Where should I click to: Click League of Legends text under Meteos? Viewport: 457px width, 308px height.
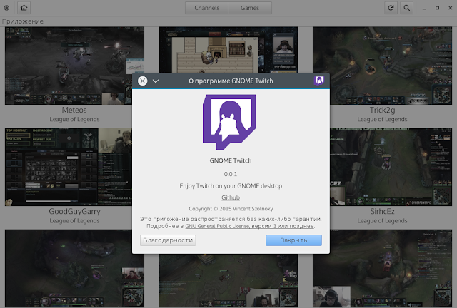[74, 119]
